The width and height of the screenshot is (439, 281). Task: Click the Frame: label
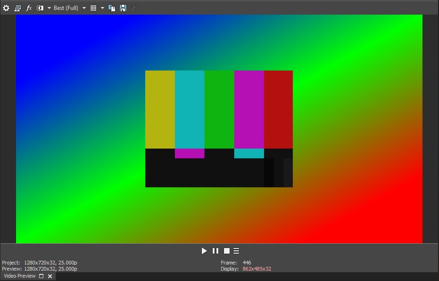tap(229, 263)
